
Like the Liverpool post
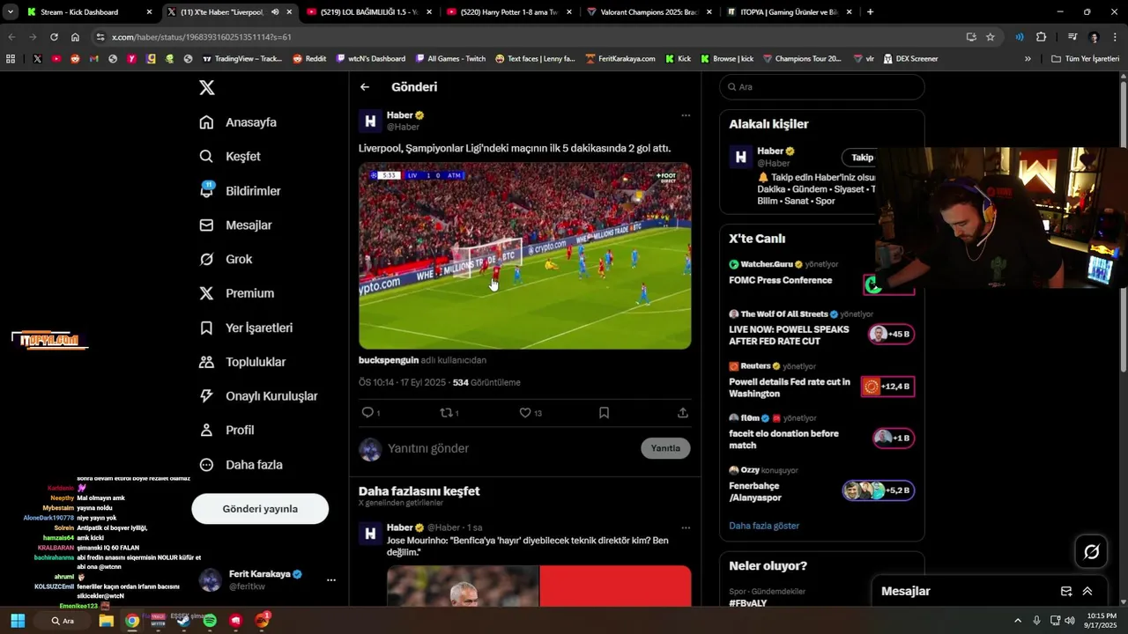526,412
